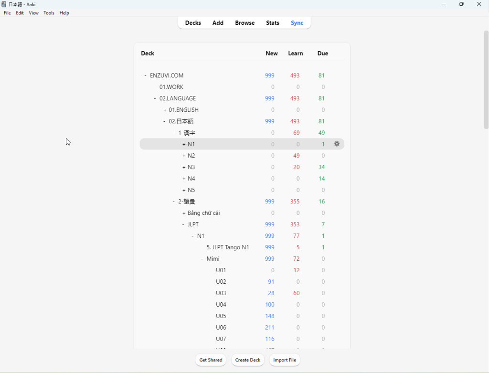Open the Stats view
Image resolution: width=489 pixels, height=373 pixels.
[273, 23]
